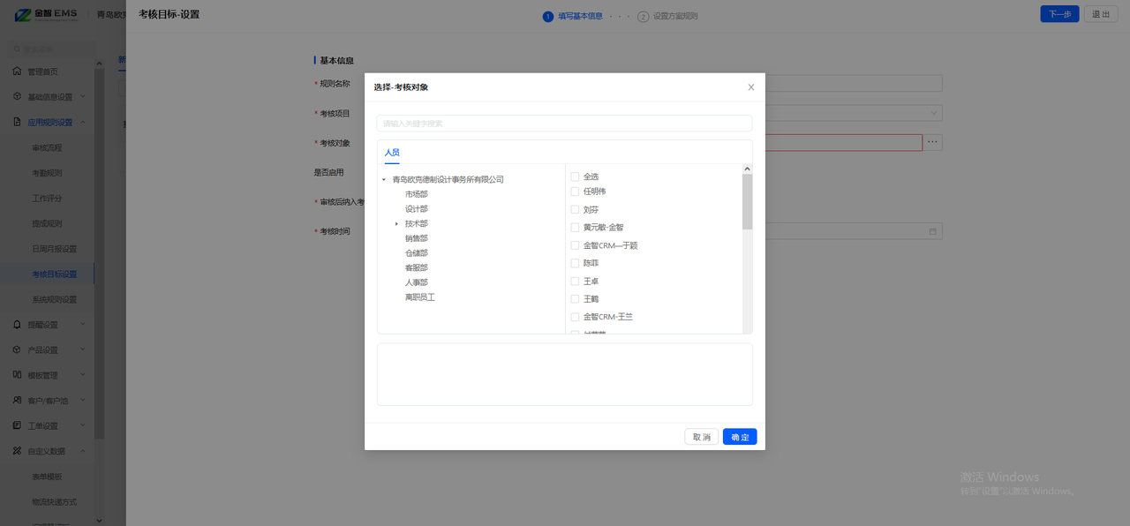Expand 基础信息设置 sidebar chevron
1130x526 pixels.
[x=83, y=96]
